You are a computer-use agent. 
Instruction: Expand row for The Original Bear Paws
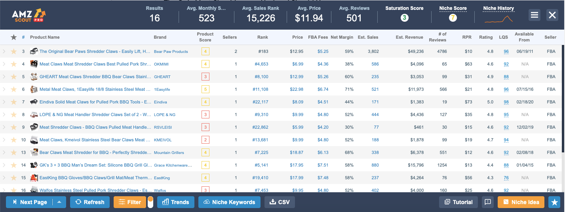(x=4, y=51)
